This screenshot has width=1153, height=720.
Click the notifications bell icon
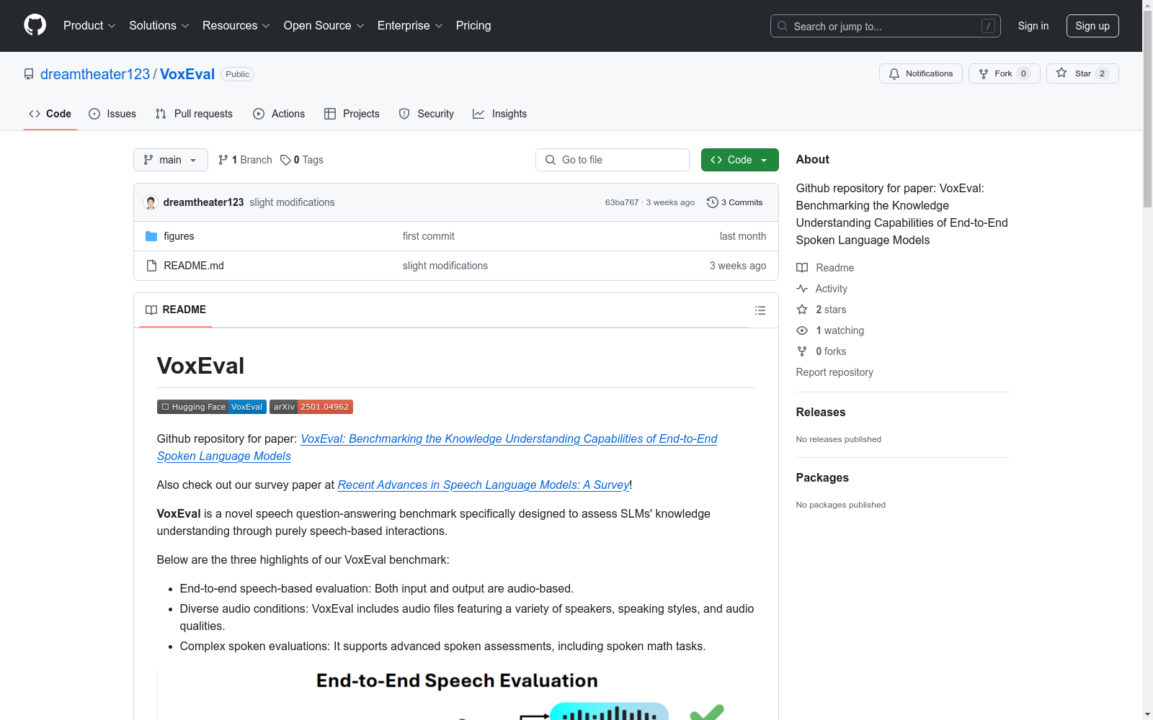894,73
